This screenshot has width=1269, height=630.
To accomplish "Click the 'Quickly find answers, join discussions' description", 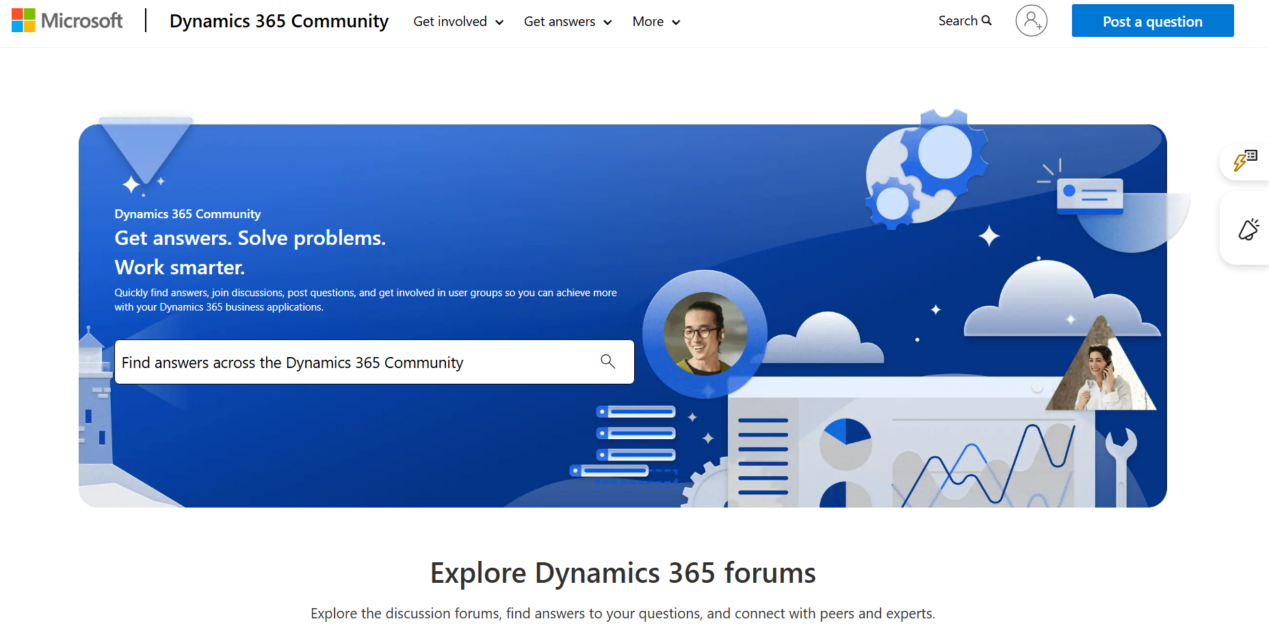I will (x=365, y=300).
